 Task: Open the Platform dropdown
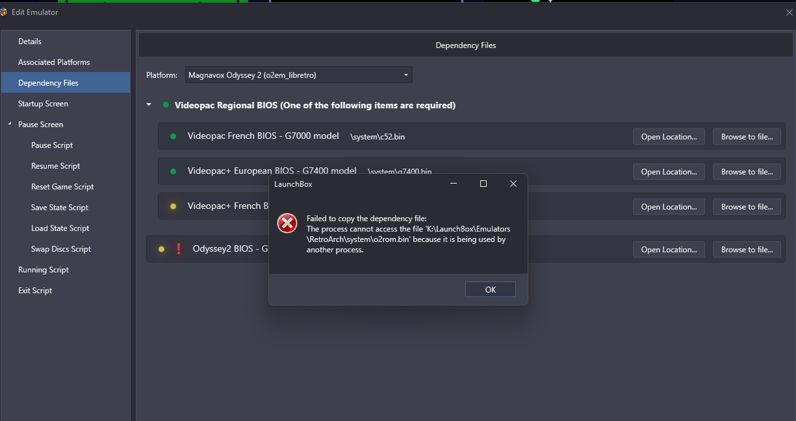pyautogui.click(x=299, y=75)
